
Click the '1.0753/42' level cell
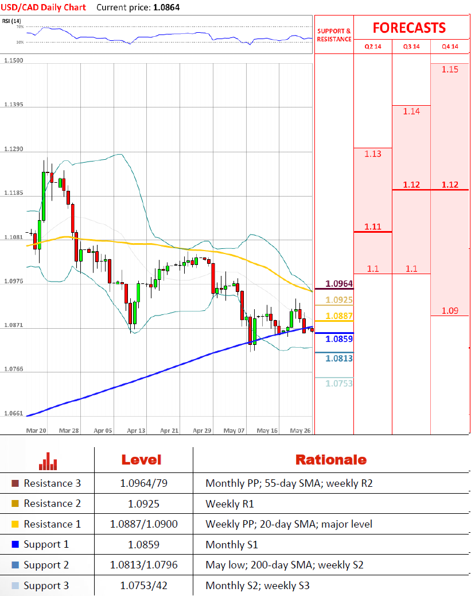click(x=143, y=585)
